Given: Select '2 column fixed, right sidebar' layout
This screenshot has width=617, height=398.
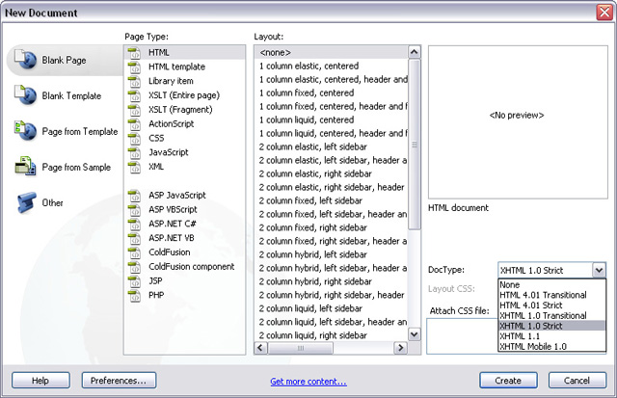Looking at the screenshot, I should [x=332, y=227].
